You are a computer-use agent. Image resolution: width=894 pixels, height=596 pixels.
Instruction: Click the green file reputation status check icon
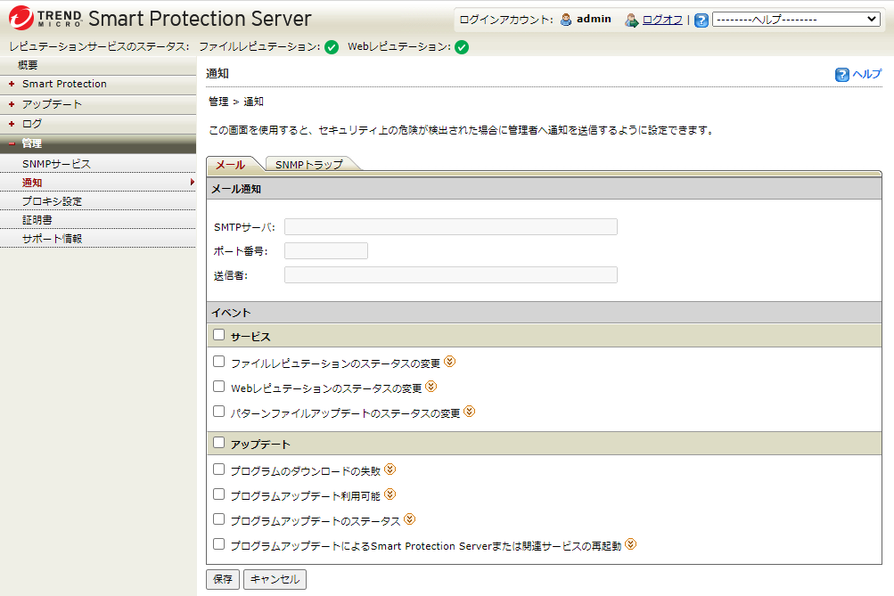tap(331, 47)
